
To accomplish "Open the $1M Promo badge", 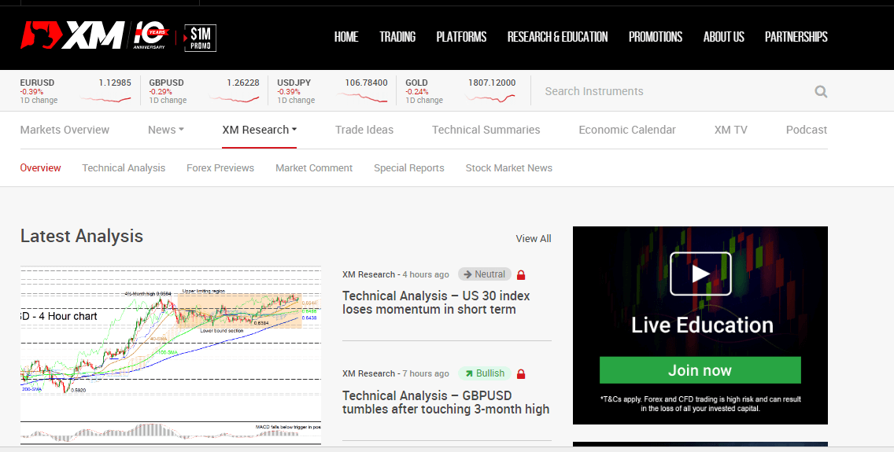I will click(200, 39).
